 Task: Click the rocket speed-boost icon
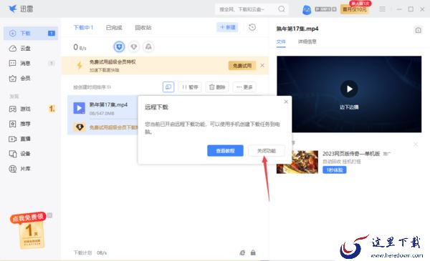click(x=148, y=47)
